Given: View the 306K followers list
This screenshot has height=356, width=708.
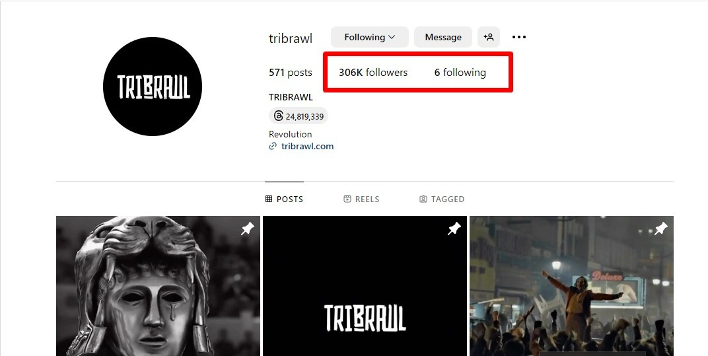Looking at the screenshot, I should coord(373,73).
